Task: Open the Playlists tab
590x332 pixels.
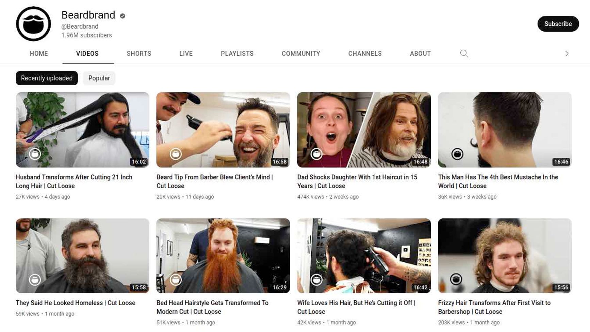Action: click(237, 53)
